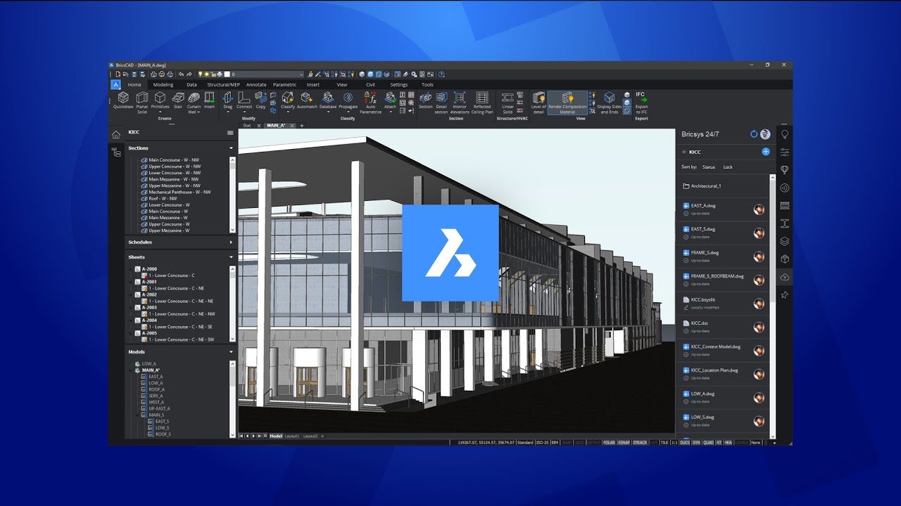Screen dimensions: 901x506
Task: Switch to the Layout1 tab
Action: point(292,436)
